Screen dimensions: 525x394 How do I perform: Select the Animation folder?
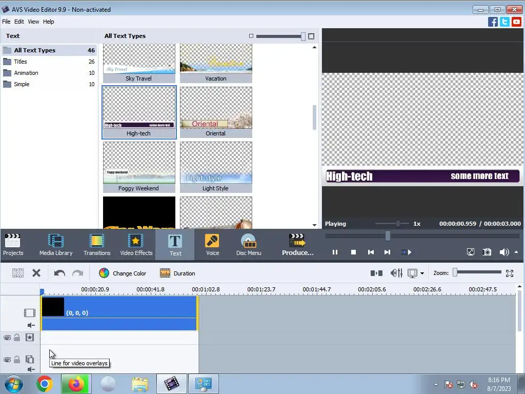pos(49,73)
